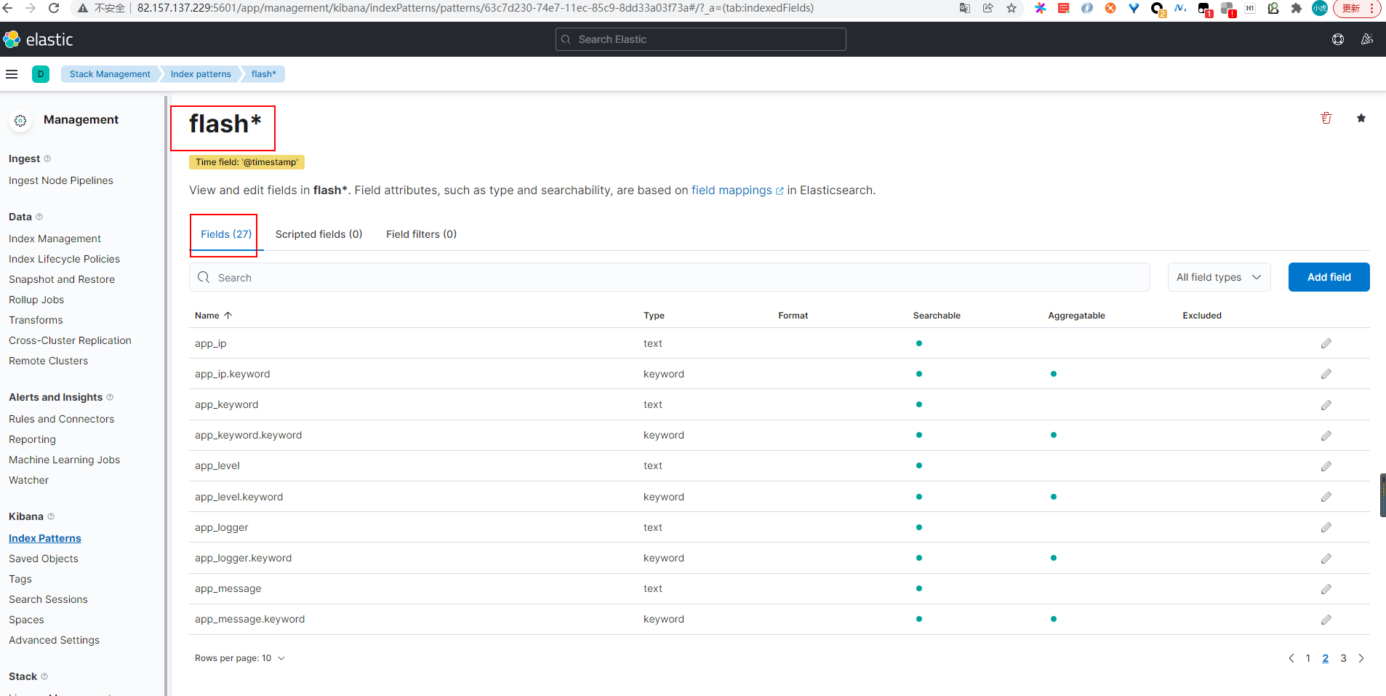Open Rollup Jobs in sidebar
The width and height of the screenshot is (1386, 696).
coord(36,300)
